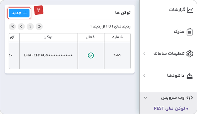Click the downloads tray icon
The width and height of the screenshot is (197, 114).
tap(190, 76)
